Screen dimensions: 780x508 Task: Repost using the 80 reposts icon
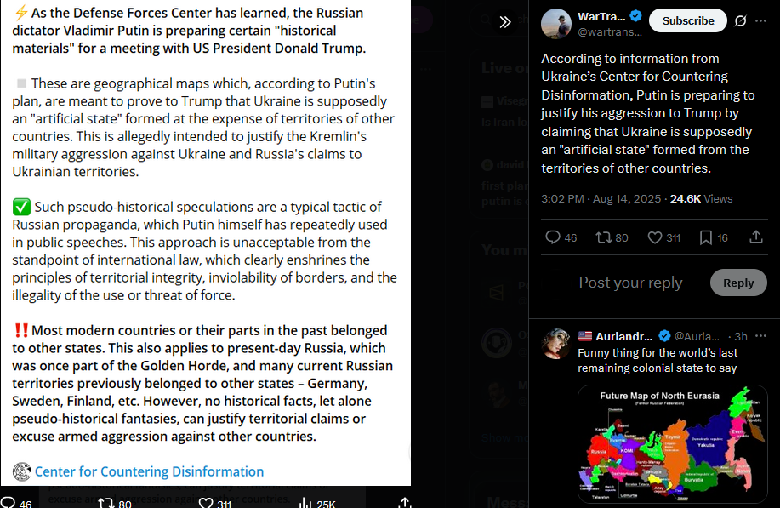click(604, 237)
